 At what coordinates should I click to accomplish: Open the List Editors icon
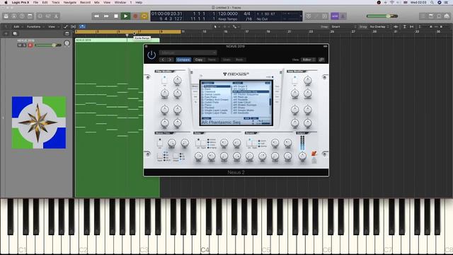[x=423, y=16]
